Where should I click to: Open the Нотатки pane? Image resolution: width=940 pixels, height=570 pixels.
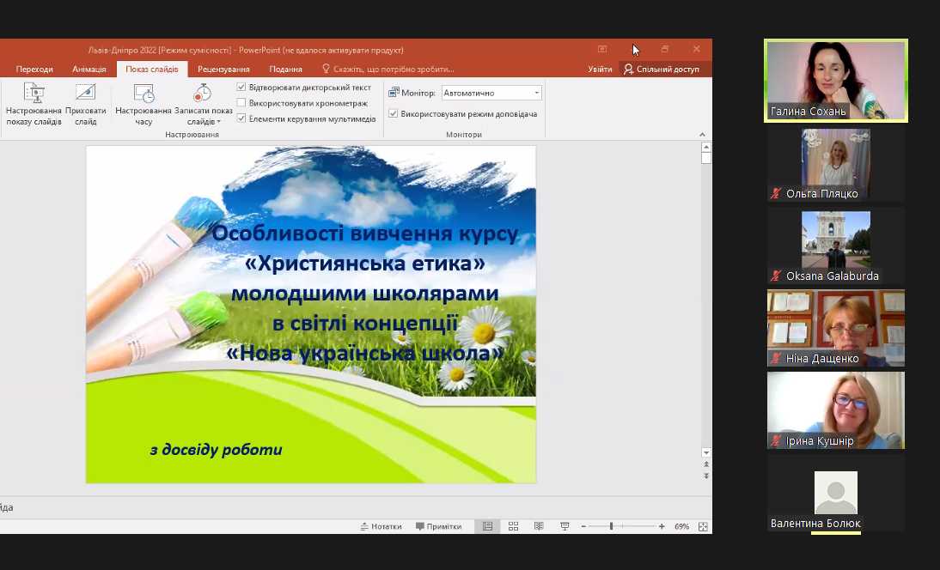coord(381,526)
